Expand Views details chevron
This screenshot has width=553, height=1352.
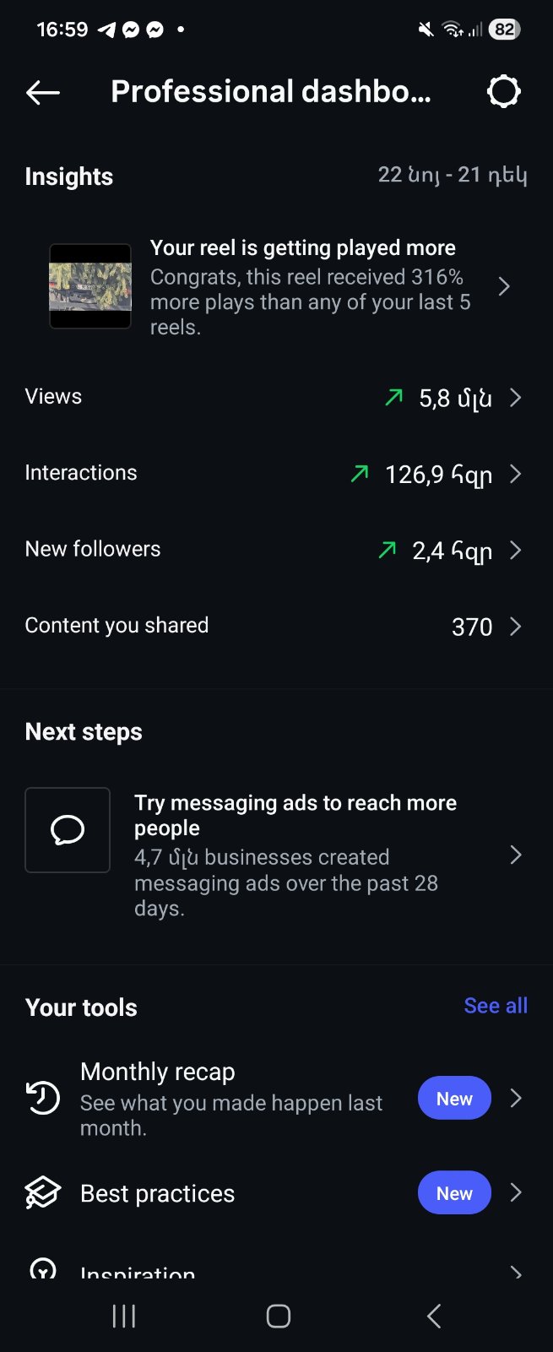(x=516, y=398)
